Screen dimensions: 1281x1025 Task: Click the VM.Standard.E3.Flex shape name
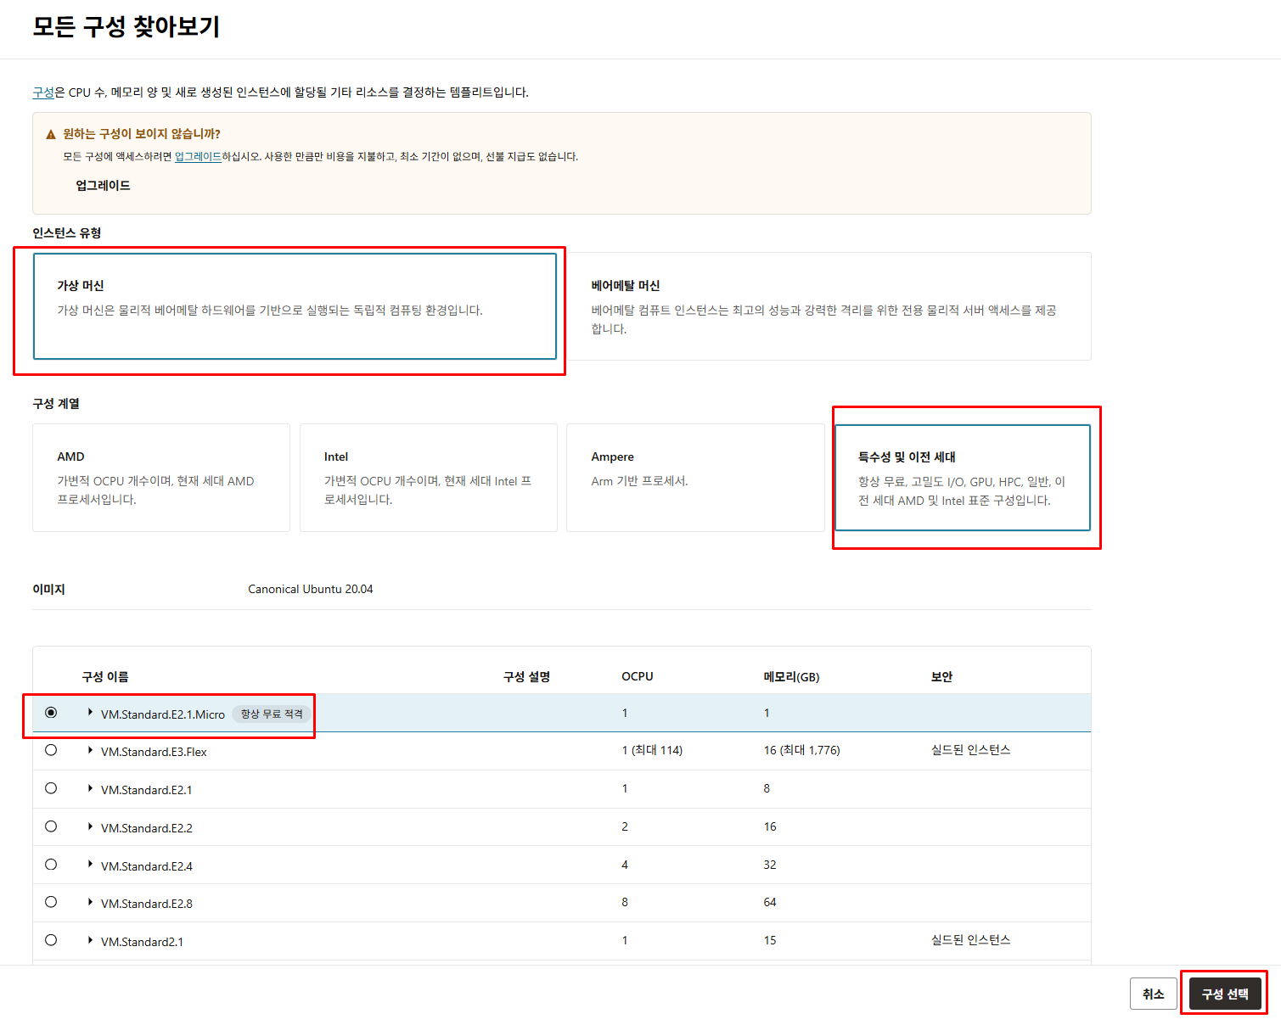tap(154, 752)
